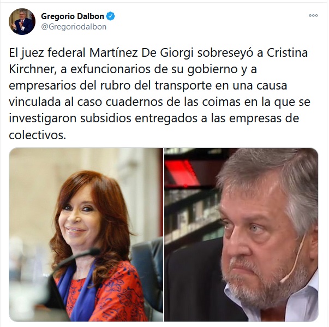The height and width of the screenshot is (327, 329).
Task: Click the earpiece microphone in right image
Action: point(292,260)
